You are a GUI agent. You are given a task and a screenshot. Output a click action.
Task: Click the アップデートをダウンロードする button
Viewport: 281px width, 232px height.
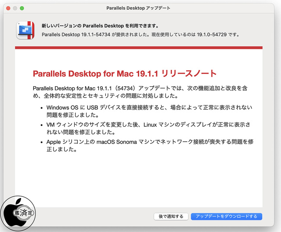227,216
